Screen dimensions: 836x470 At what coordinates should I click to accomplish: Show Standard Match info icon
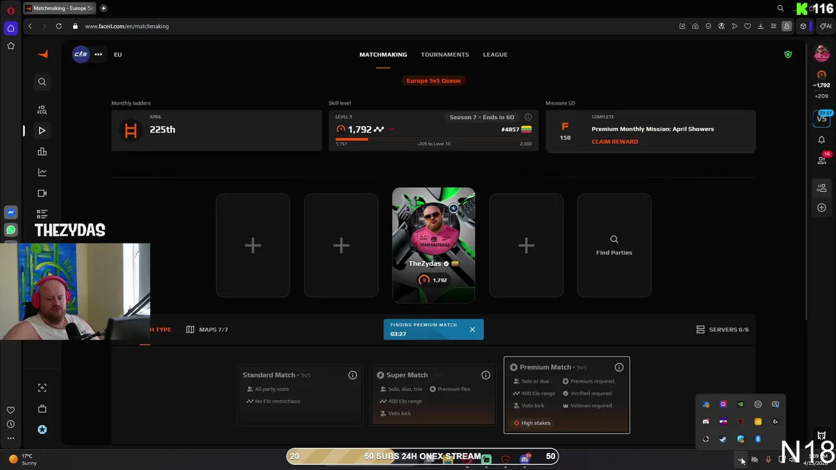[353, 375]
